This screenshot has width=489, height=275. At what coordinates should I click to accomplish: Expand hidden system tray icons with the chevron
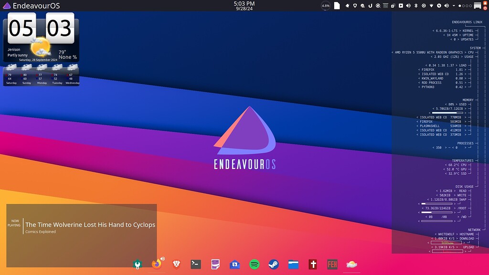[x=454, y=5]
